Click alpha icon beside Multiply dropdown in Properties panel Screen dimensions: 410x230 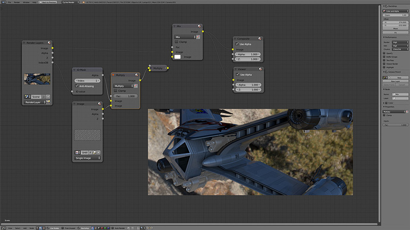407,111
